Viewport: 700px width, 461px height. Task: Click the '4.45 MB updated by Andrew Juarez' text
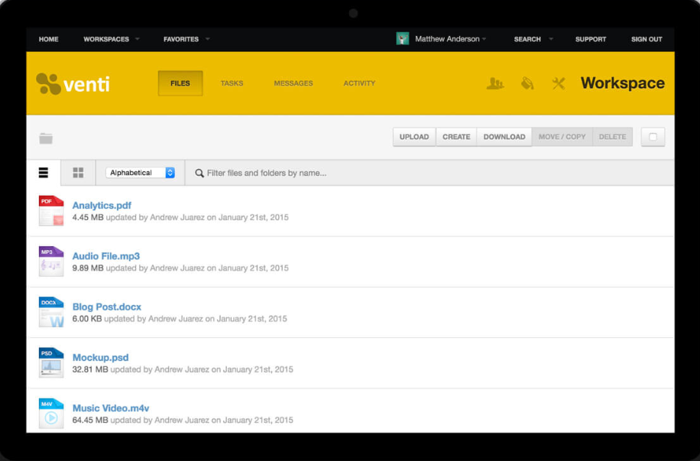180,218
